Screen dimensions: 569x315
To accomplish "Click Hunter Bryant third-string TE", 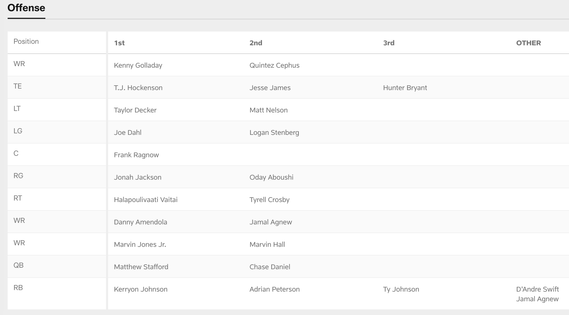I will point(405,88).
